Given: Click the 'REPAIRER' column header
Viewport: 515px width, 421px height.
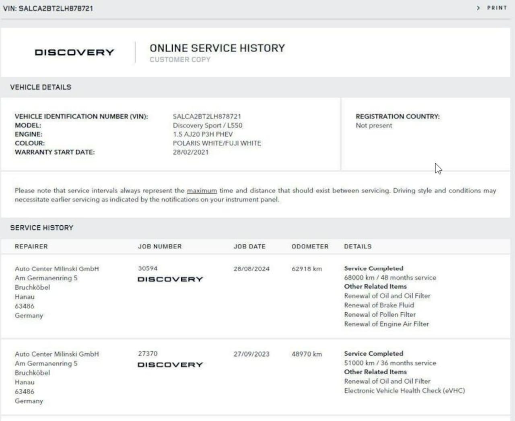Looking at the screenshot, I should [31, 246].
